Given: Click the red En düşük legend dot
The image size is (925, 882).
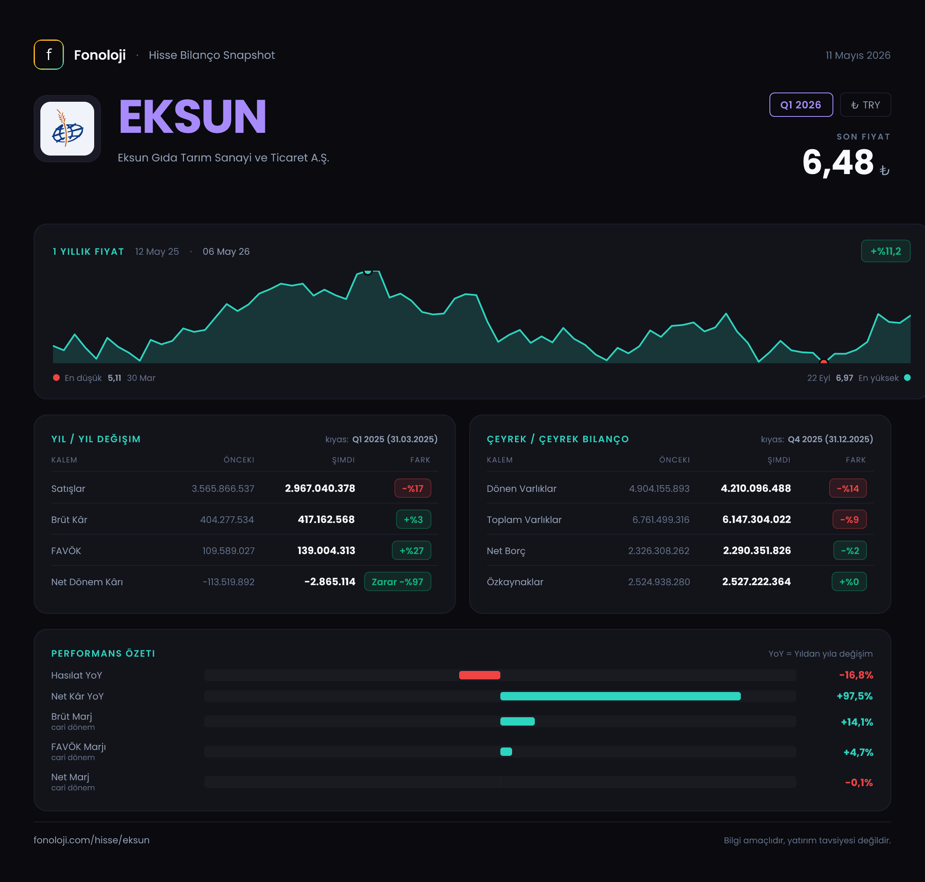Looking at the screenshot, I should click(56, 378).
